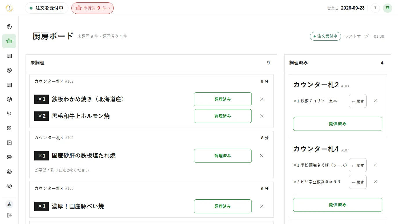This screenshot has width=398, height=224.
Task: Click 戻す for ピリ辛豆板醤きゅうり
Action: coord(358,182)
